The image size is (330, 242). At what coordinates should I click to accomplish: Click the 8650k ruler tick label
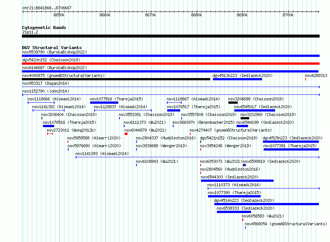pos(59,15)
